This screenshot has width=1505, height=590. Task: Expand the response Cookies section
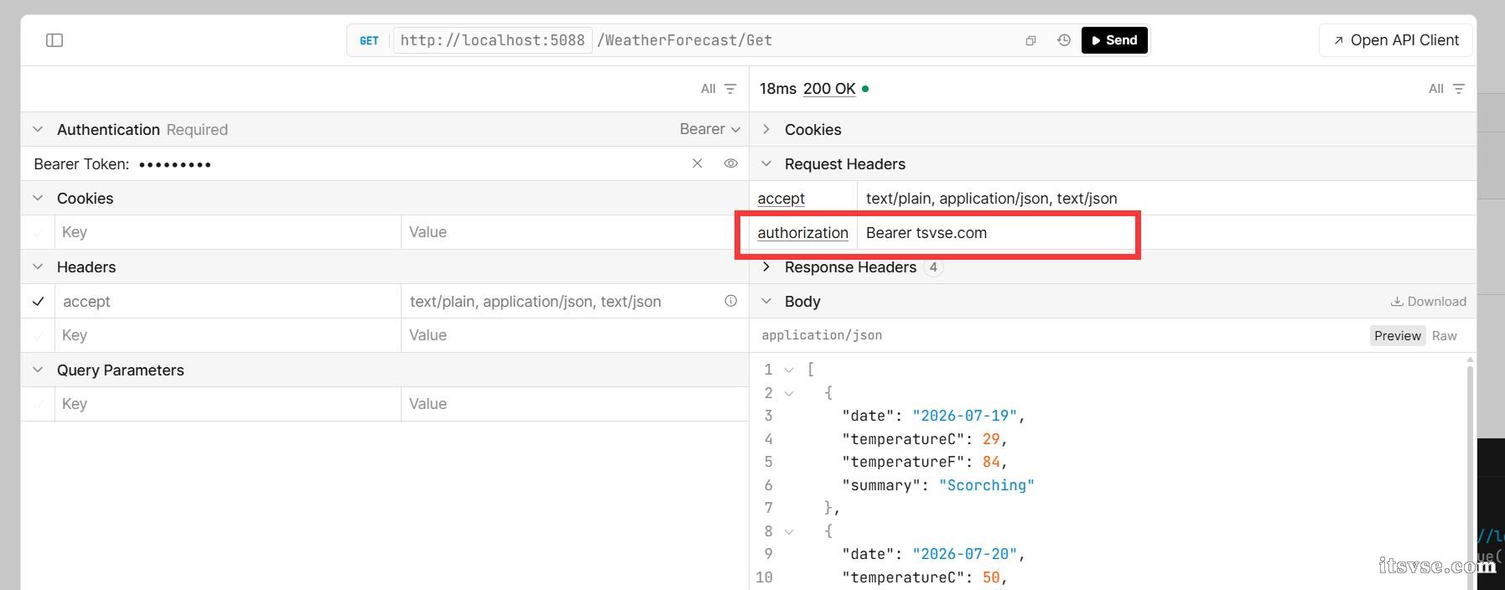click(765, 129)
